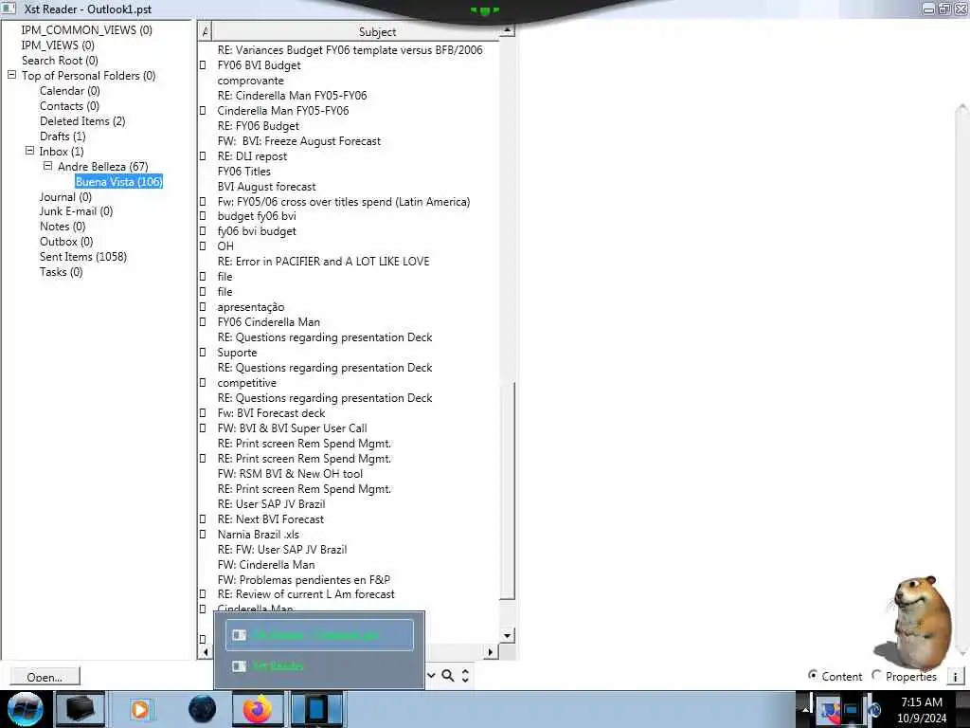This screenshot has width=970, height=728.
Task: Select Calendar (0) folder
Action: [70, 90]
